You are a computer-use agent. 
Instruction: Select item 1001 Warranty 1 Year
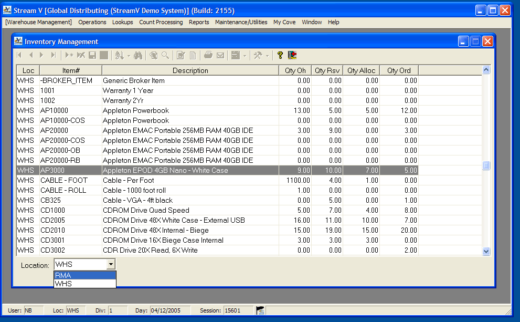[217, 90]
